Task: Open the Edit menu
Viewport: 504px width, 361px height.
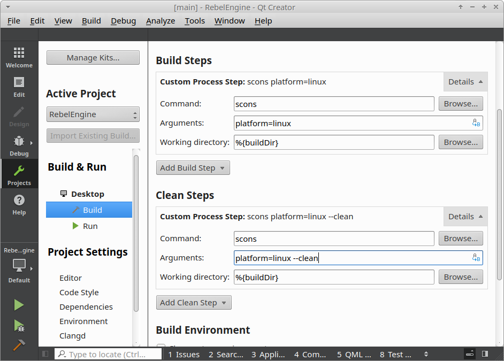Action: coord(37,21)
